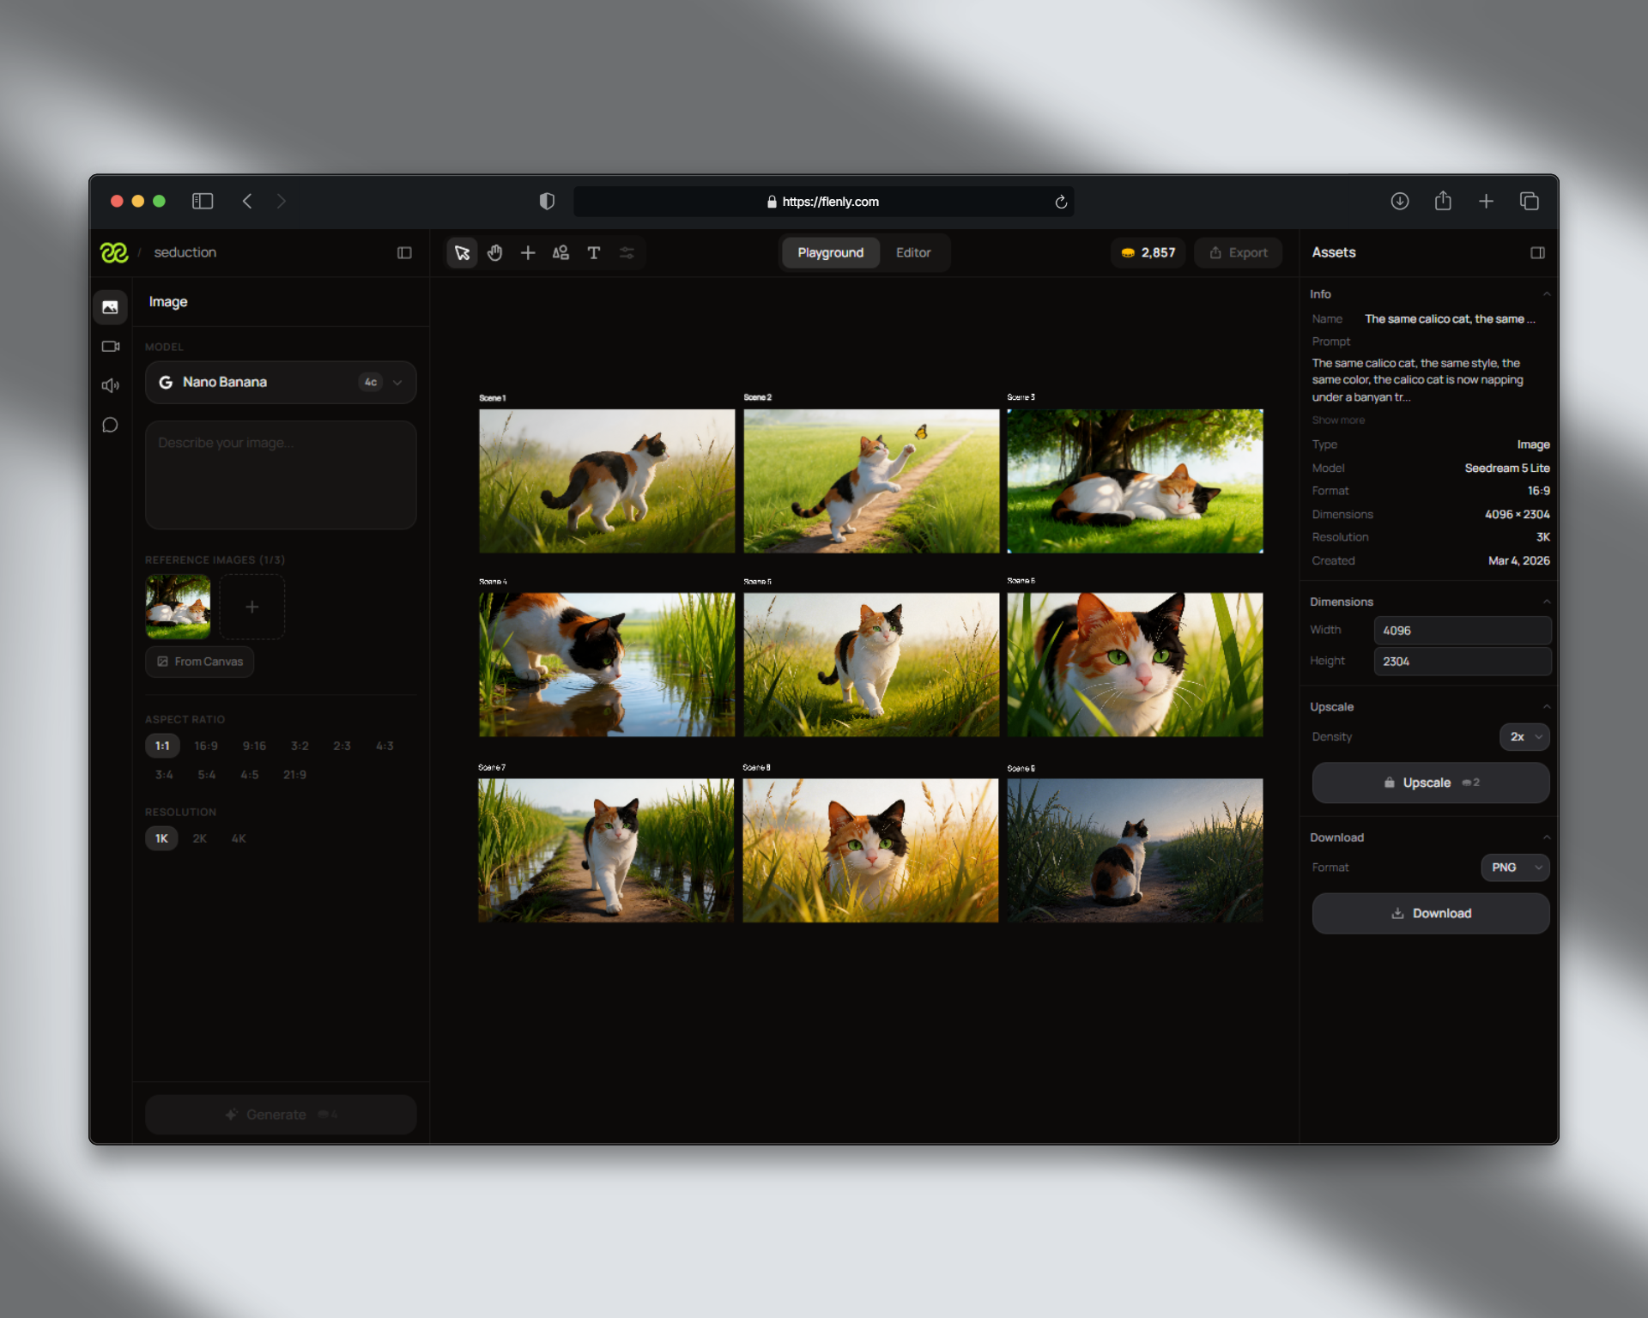This screenshot has height=1318, width=1648.
Task: Select the calico cat reference image thumbnail
Action: pos(177,607)
